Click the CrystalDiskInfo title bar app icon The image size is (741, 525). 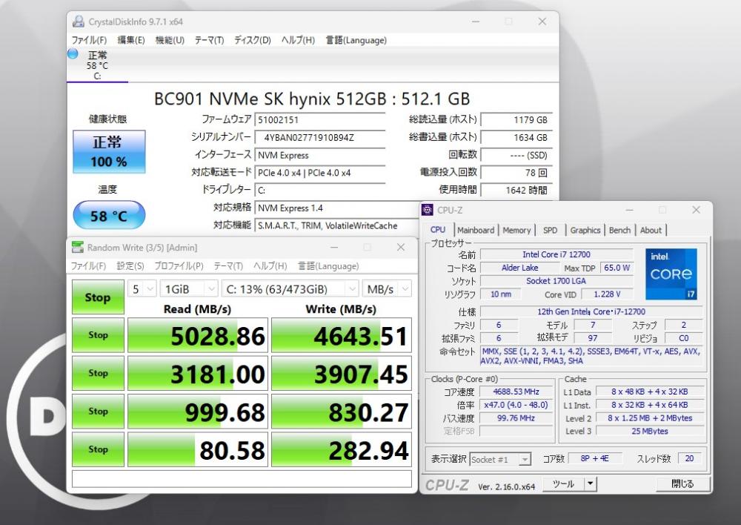click(77, 22)
